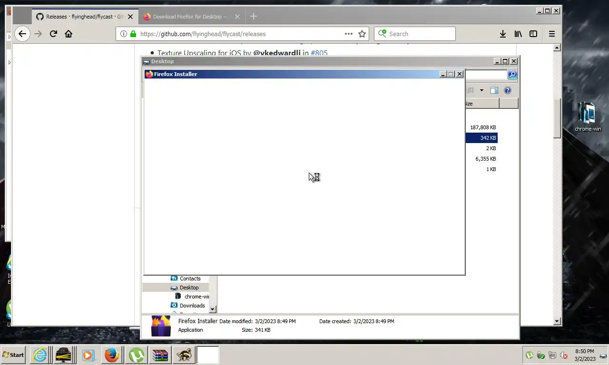Click show desktop button in tray
609x365 pixels.
(603, 355)
